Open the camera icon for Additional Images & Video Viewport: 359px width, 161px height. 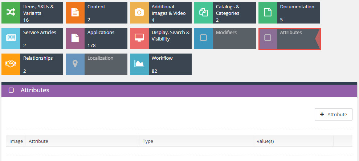tap(139, 13)
